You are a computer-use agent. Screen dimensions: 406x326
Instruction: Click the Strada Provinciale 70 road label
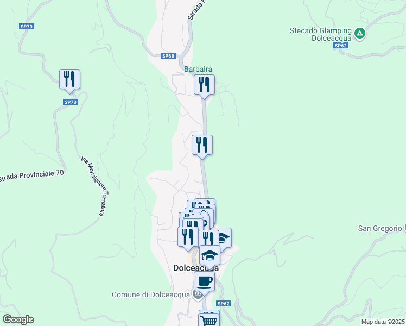click(x=31, y=175)
